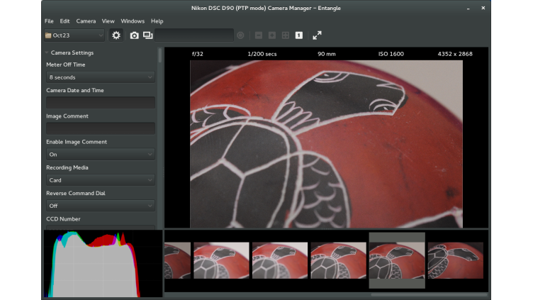Select the partially visible first thumbnail

click(177, 260)
